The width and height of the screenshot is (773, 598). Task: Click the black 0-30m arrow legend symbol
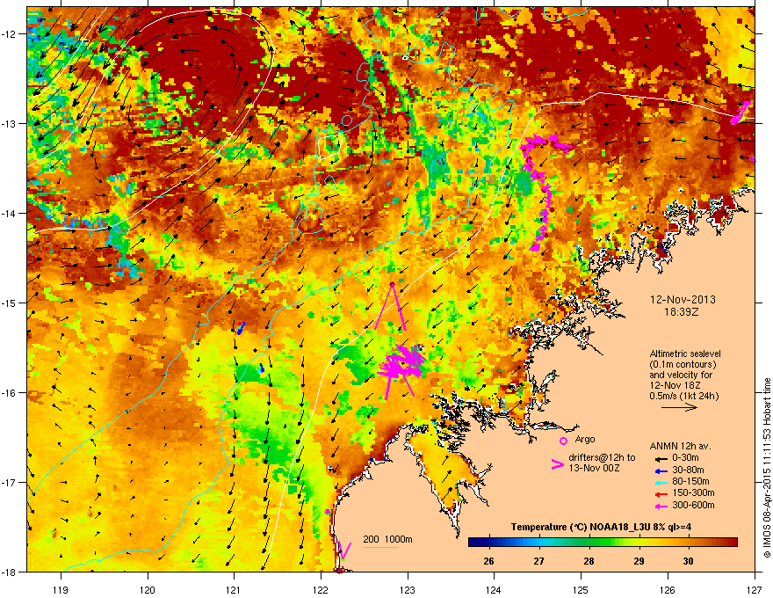[x=661, y=459]
